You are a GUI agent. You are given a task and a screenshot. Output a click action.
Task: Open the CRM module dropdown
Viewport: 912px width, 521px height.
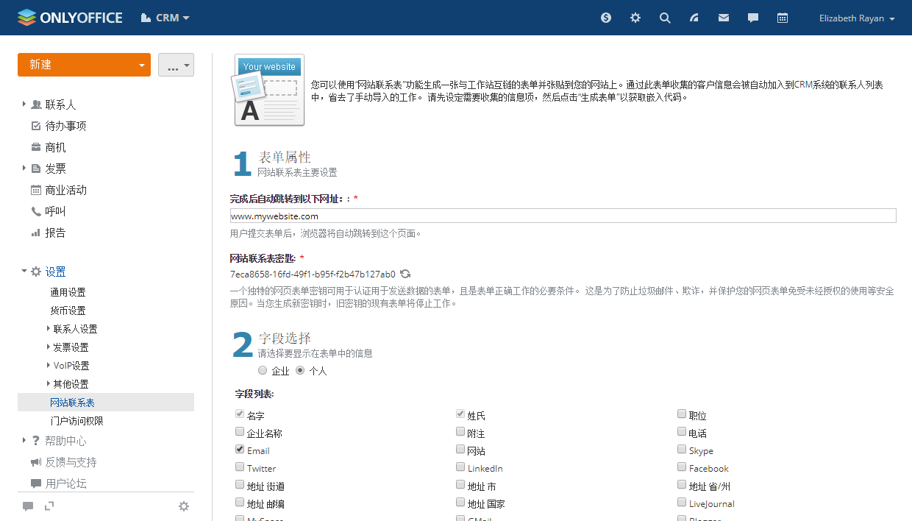165,18
